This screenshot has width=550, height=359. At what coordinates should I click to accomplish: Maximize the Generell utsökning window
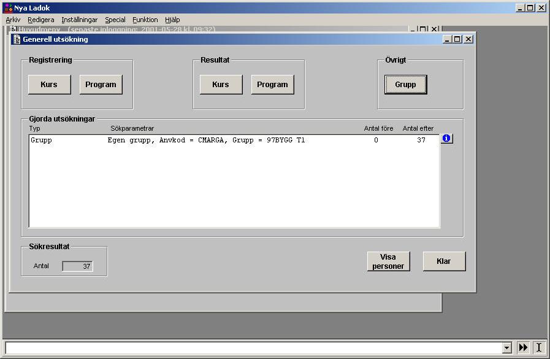457,39
